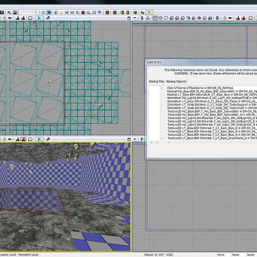The image size is (257, 257).
Task: Maximize the perspective viewport
Action: click(129, 140)
